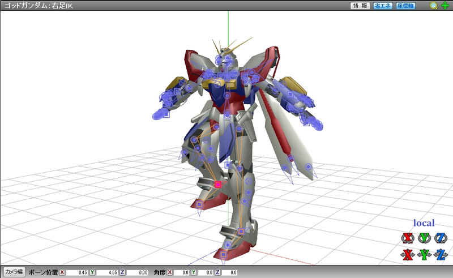The width and height of the screenshot is (453, 278).
Task: Click the 角度 Y angle value field
Action: point(206,272)
